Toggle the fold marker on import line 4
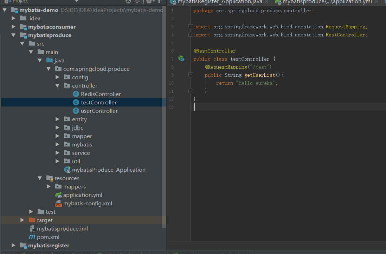Viewport: 386px width, 254px height. (191, 35)
